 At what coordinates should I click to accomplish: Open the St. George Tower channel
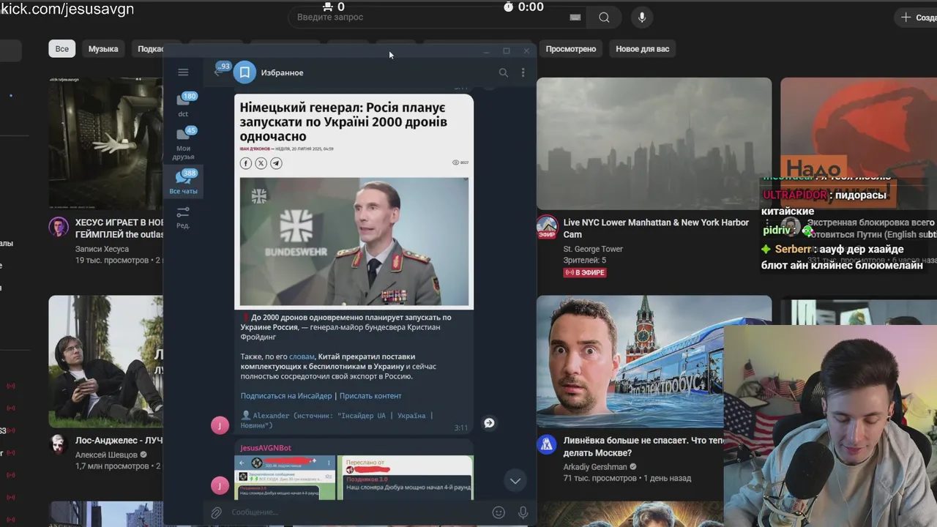click(x=593, y=249)
